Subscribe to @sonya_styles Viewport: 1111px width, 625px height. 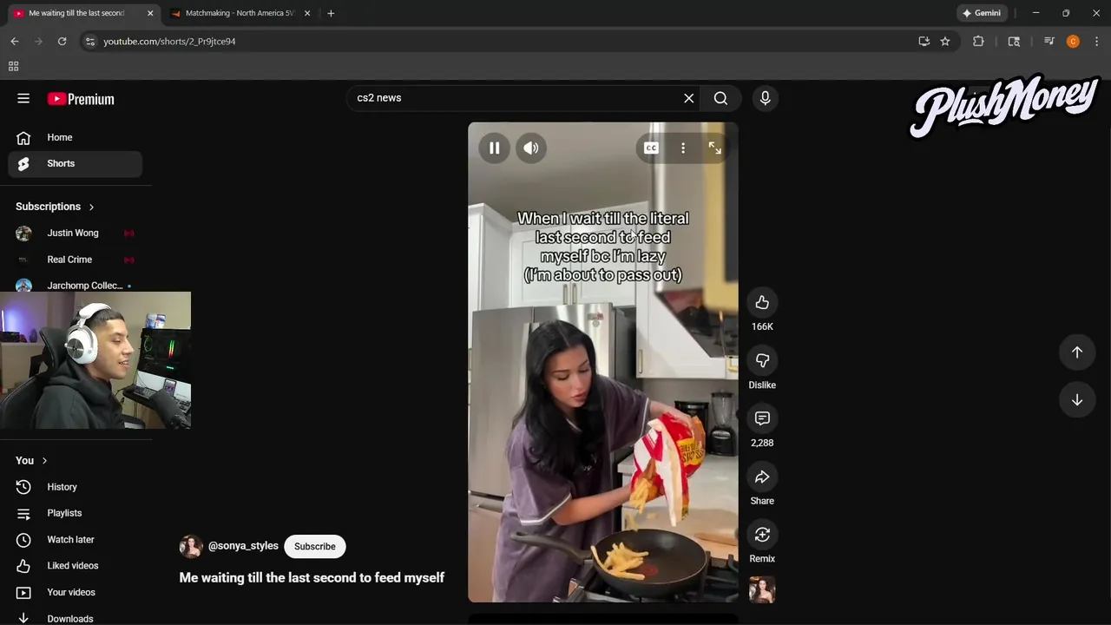(315, 546)
